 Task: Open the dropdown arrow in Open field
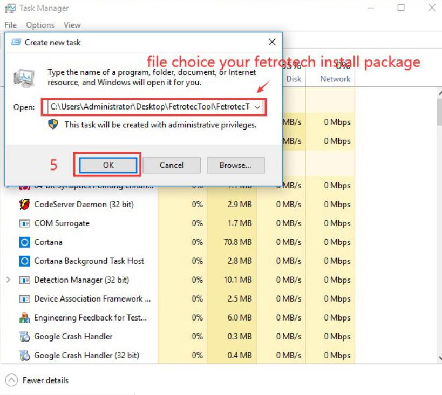(257, 107)
